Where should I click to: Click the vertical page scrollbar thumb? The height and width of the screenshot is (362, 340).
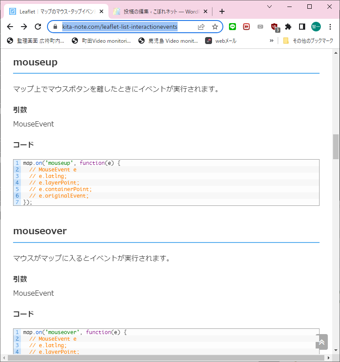[x=336, y=147]
